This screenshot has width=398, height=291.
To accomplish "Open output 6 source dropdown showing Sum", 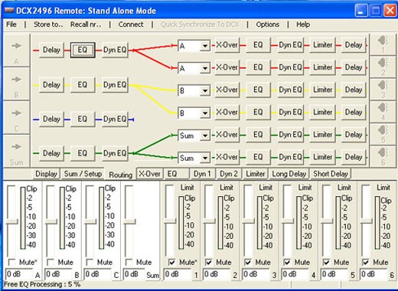I will pyautogui.click(x=205, y=158).
